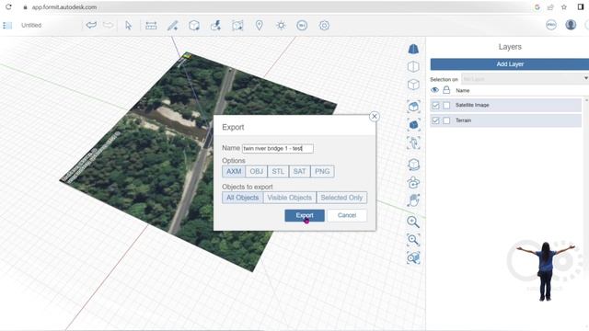Screen dimensions: 589x331
Task: Click the PRO badge icon
Action: pyautogui.click(x=551, y=25)
